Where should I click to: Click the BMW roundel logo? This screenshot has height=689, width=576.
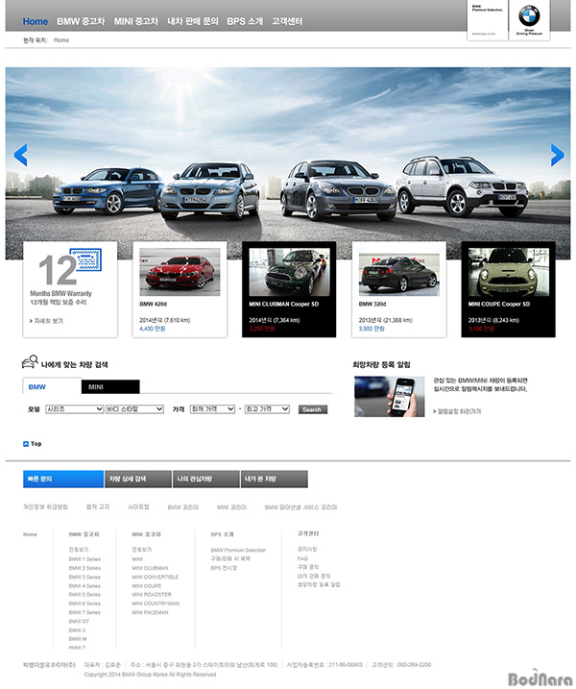click(529, 16)
